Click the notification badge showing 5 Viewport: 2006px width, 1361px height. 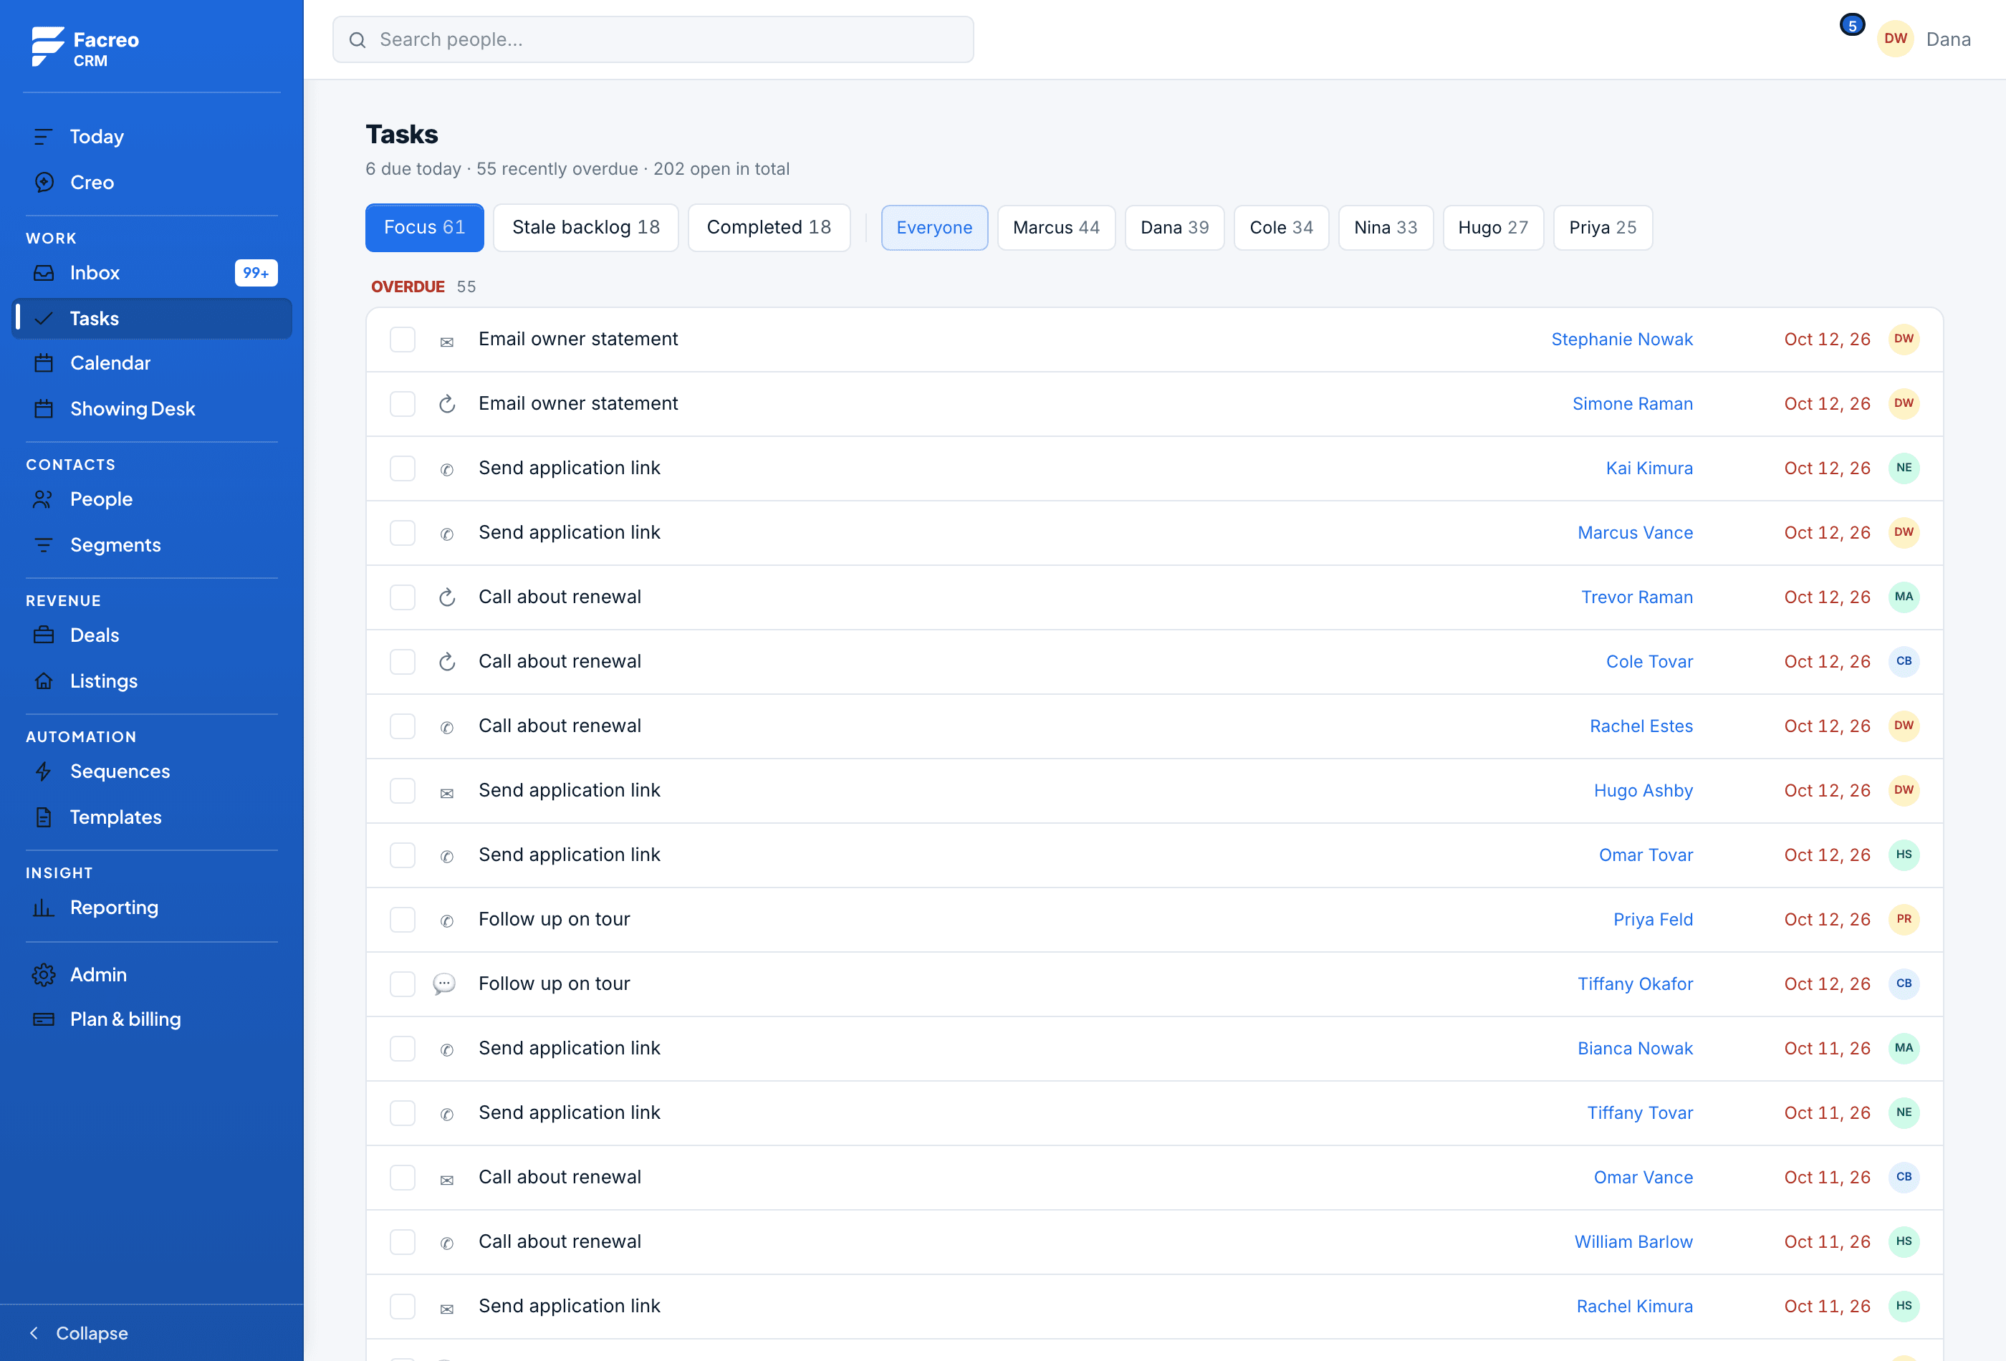tap(1851, 26)
